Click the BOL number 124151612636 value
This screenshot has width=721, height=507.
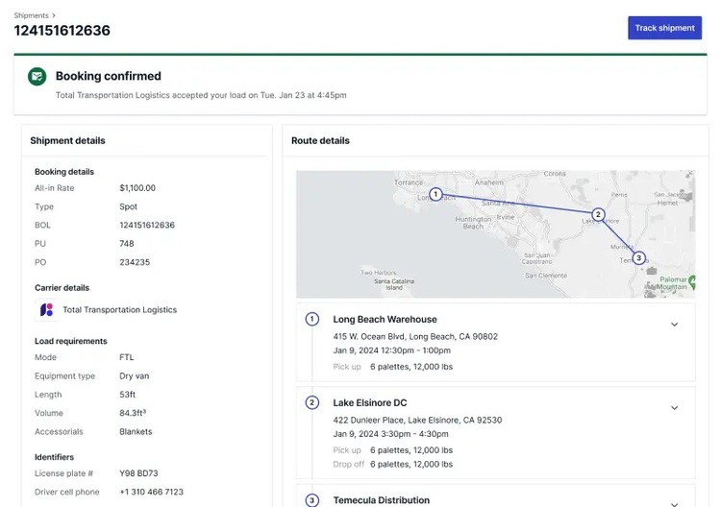(x=147, y=225)
